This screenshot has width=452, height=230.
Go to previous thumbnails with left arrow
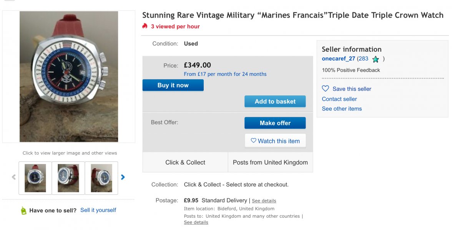pos(14,177)
